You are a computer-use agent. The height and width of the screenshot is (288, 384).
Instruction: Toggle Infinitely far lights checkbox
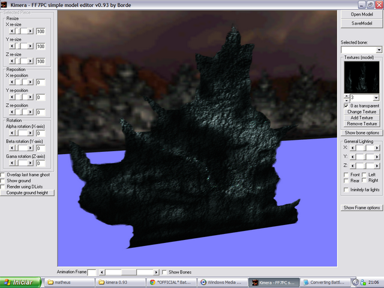[x=346, y=190]
